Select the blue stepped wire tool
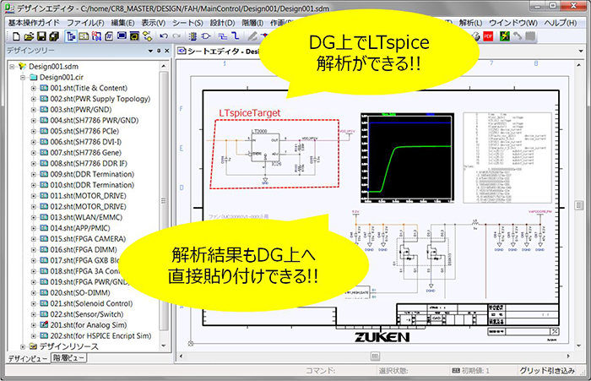 coord(223,36)
